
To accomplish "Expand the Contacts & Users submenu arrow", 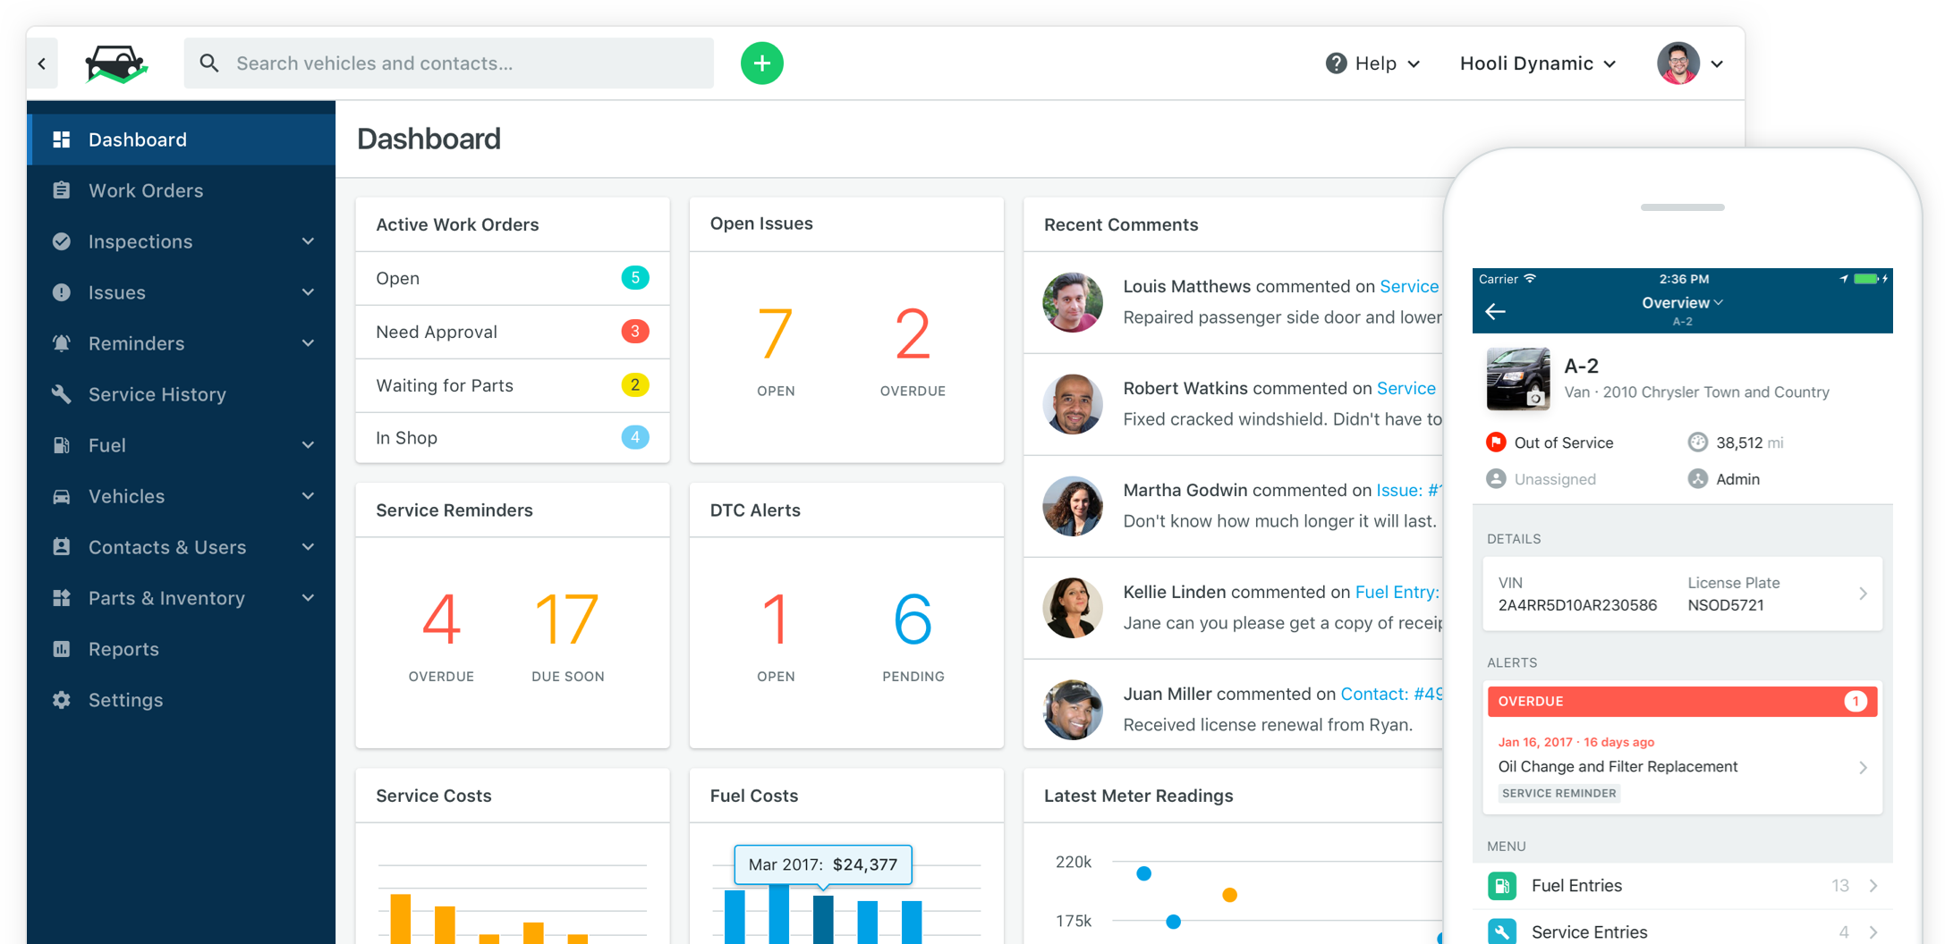I will point(309,547).
